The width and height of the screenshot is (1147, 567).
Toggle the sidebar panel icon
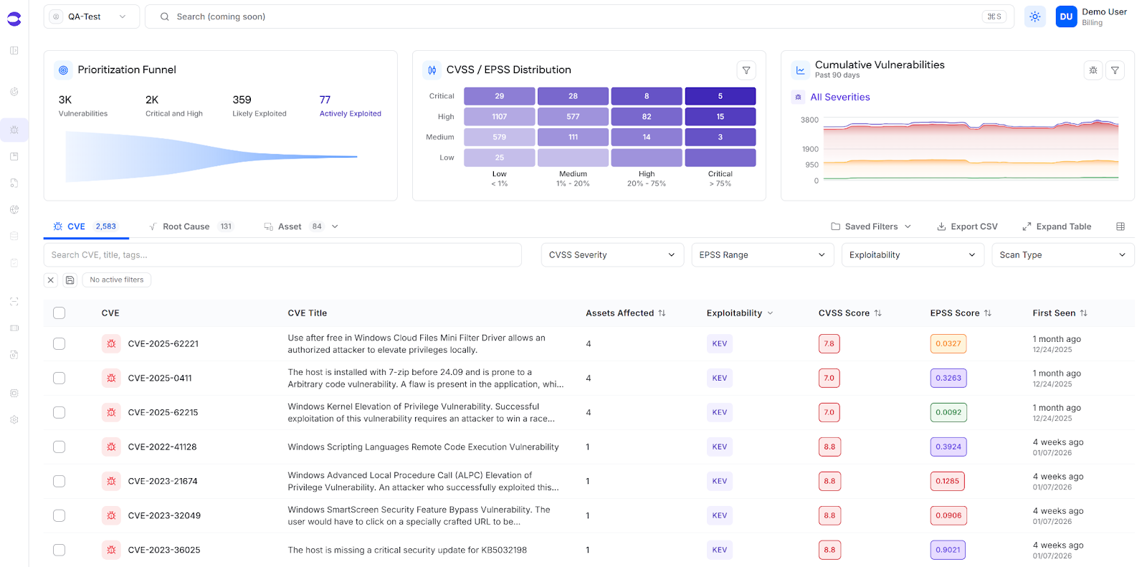14,50
